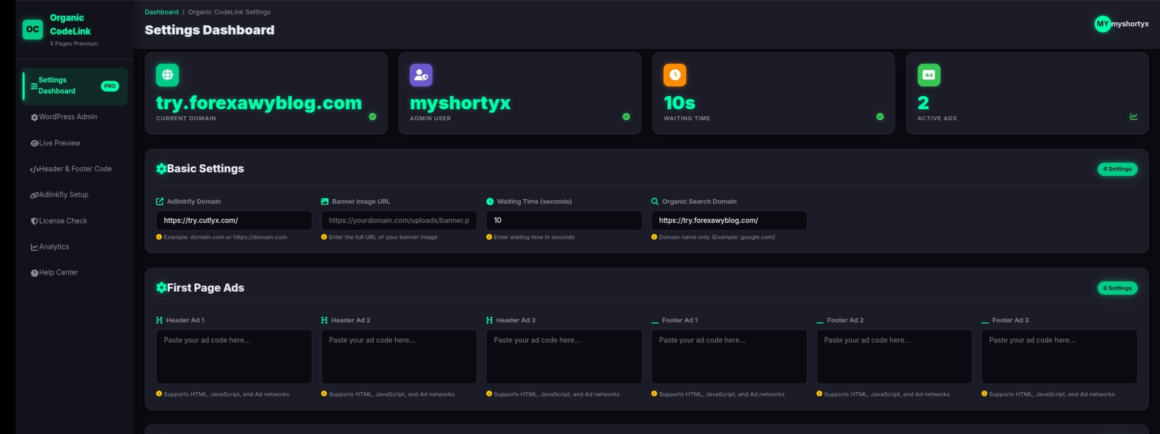Screen dimensions: 1160x434
Task: Click the purple admin user icon
Action: [421, 75]
